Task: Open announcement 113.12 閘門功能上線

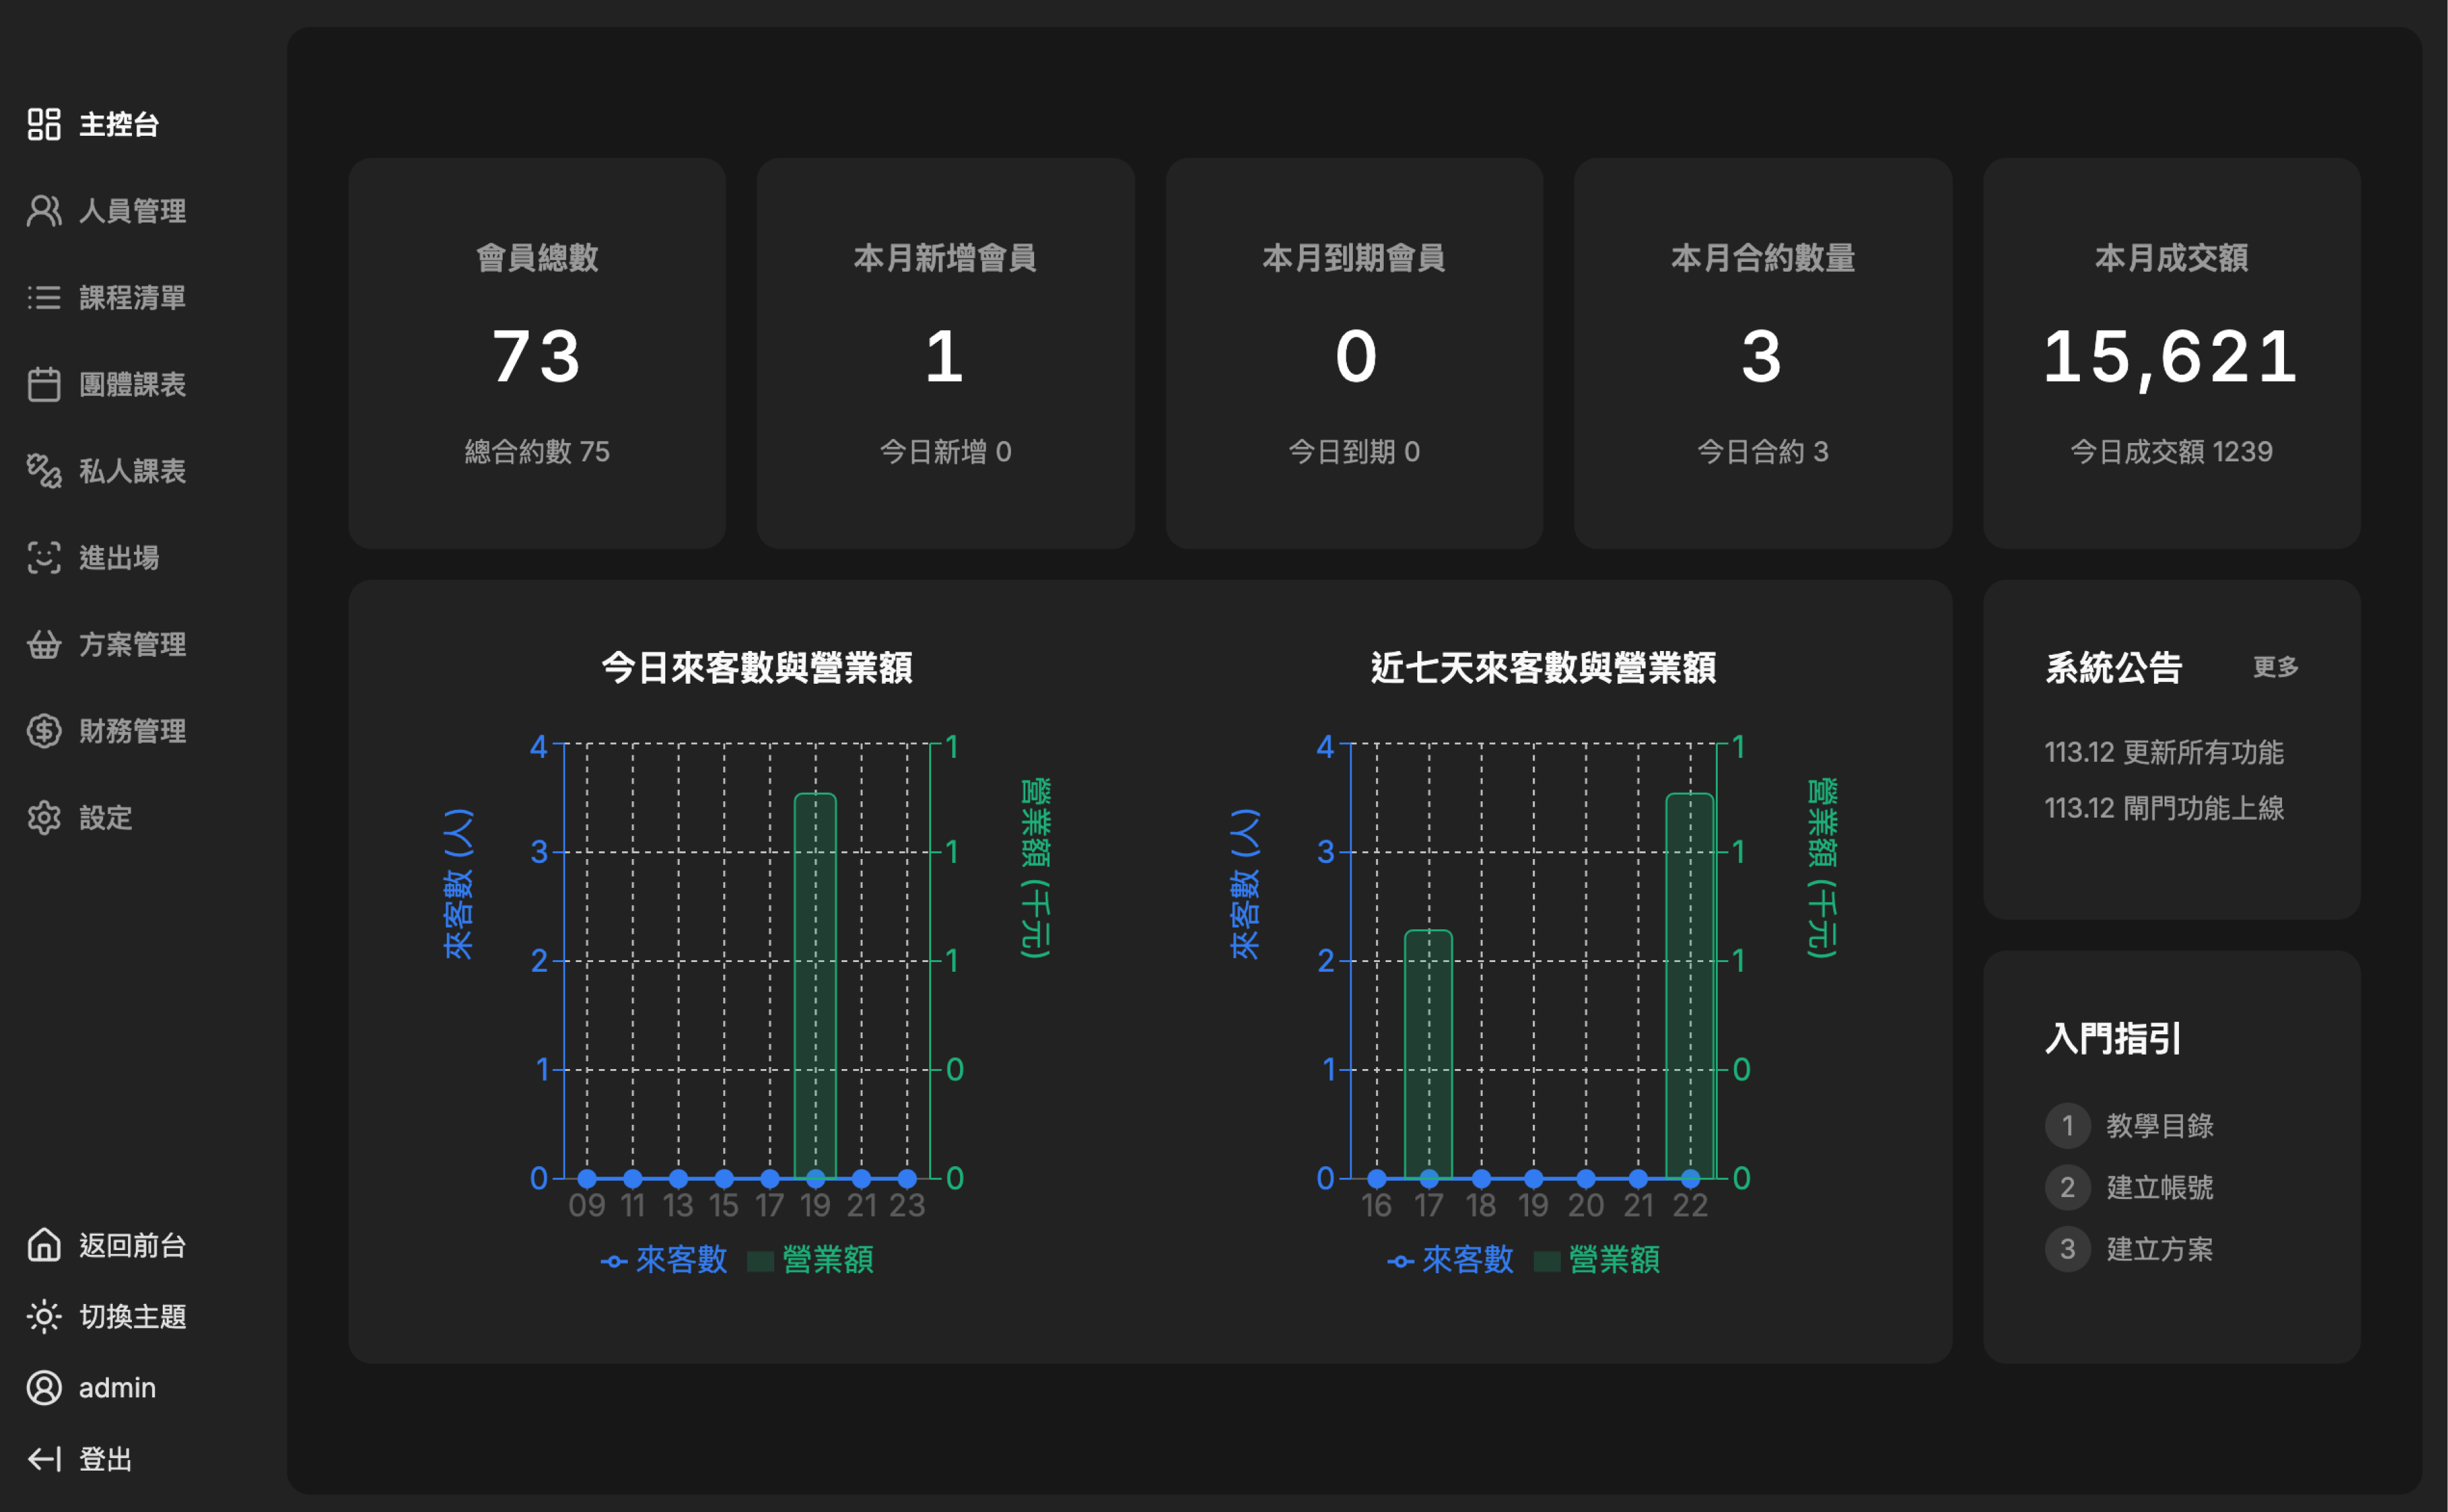Action: click(x=2164, y=808)
